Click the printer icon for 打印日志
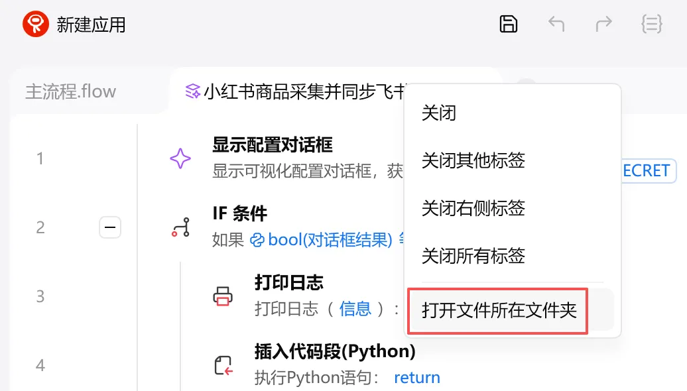Viewport: 687px width, 391px height. tap(223, 296)
